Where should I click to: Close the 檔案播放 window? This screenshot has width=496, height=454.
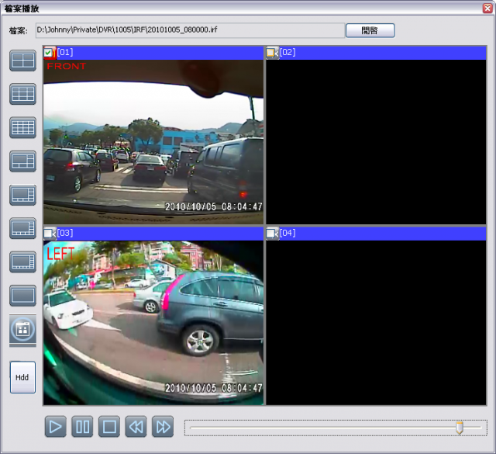coord(487,9)
